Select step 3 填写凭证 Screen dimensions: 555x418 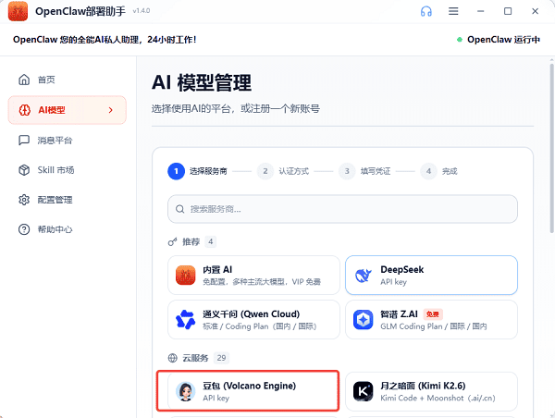pyautogui.click(x=365, y=171)
